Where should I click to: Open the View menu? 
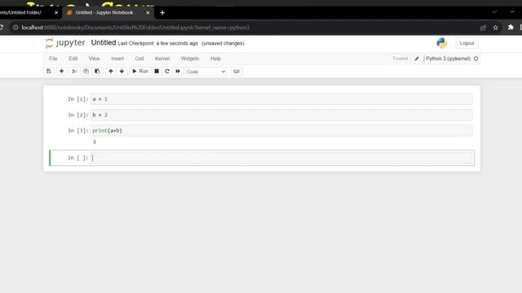tap(94, 59)
